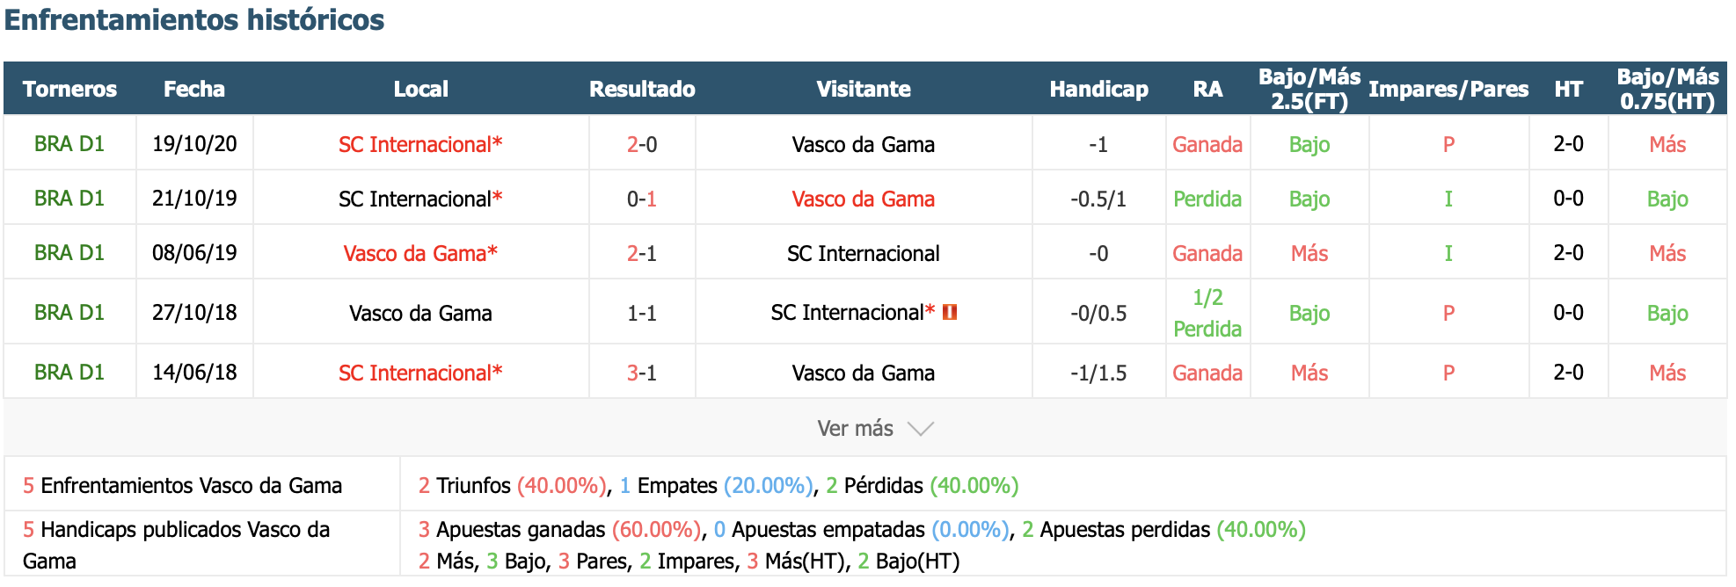This screenshot has width=1736, height=587.
Task: Click the Impares/Pares column header
Action: pyautogui.click(x=1448, y=89)
